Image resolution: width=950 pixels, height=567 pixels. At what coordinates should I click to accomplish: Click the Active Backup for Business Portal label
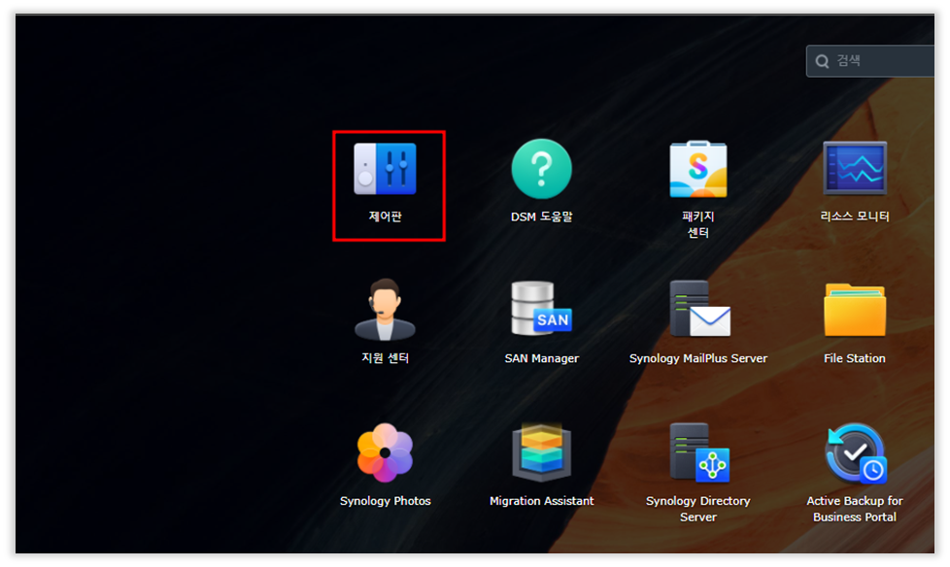pos(854,509)
